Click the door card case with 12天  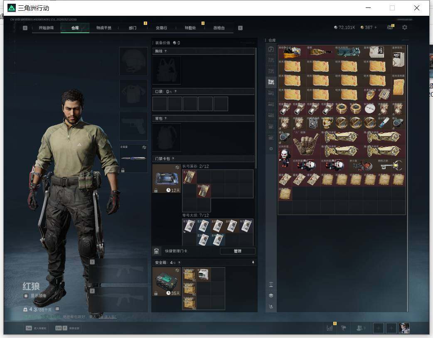(167, 179)
